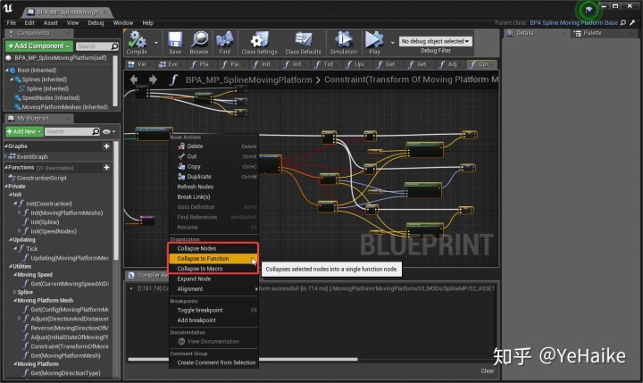Click the Play toolbar icon
643x383 pixels.
point(374,43)
